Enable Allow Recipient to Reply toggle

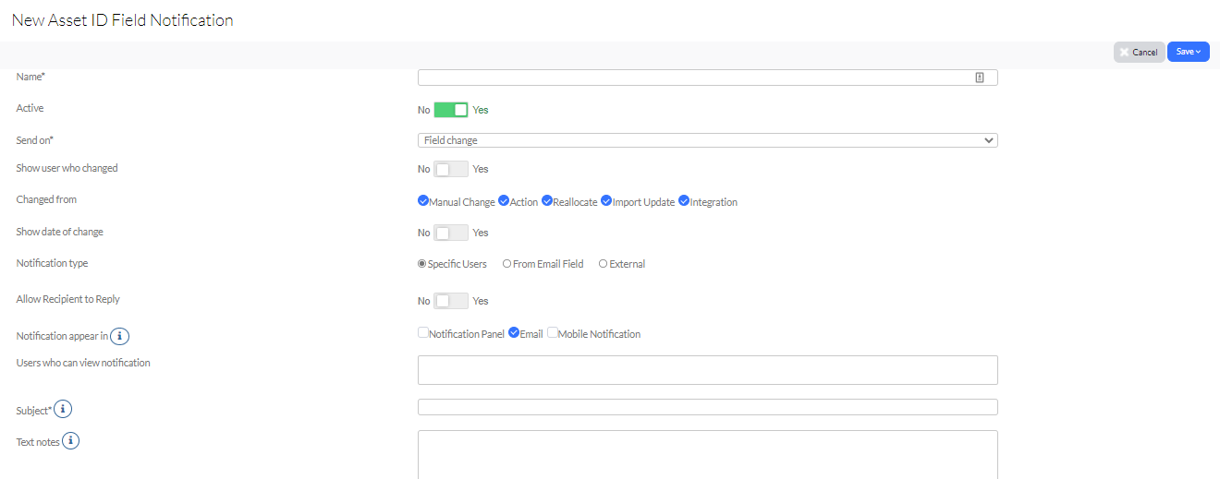coord(451,301)
